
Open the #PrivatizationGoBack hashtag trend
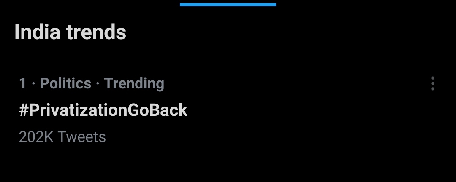(103, 110)
